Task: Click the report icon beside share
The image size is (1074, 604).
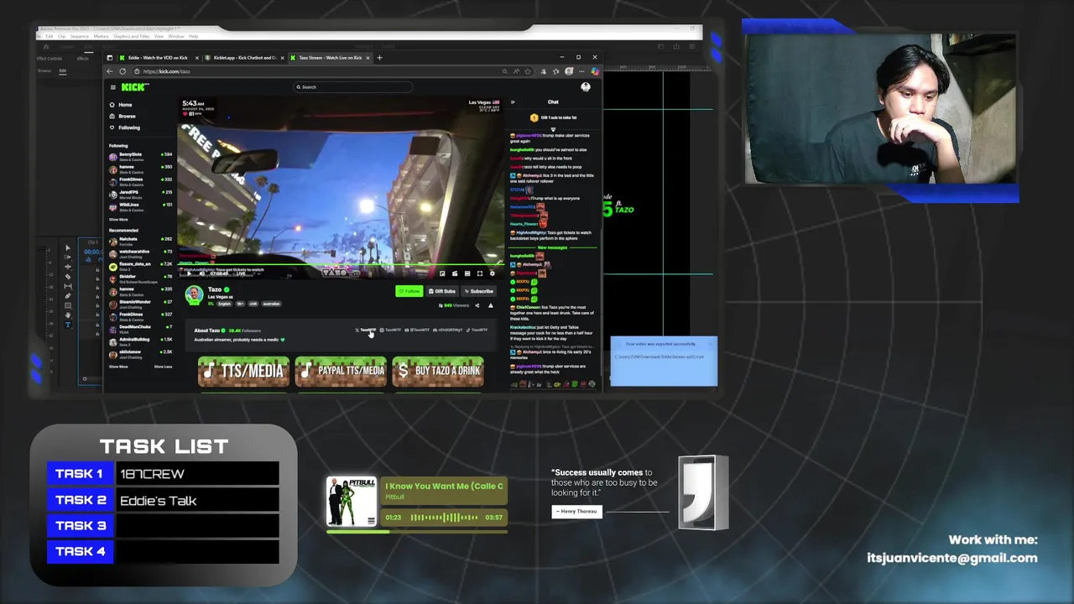Action: pos(491,305)
